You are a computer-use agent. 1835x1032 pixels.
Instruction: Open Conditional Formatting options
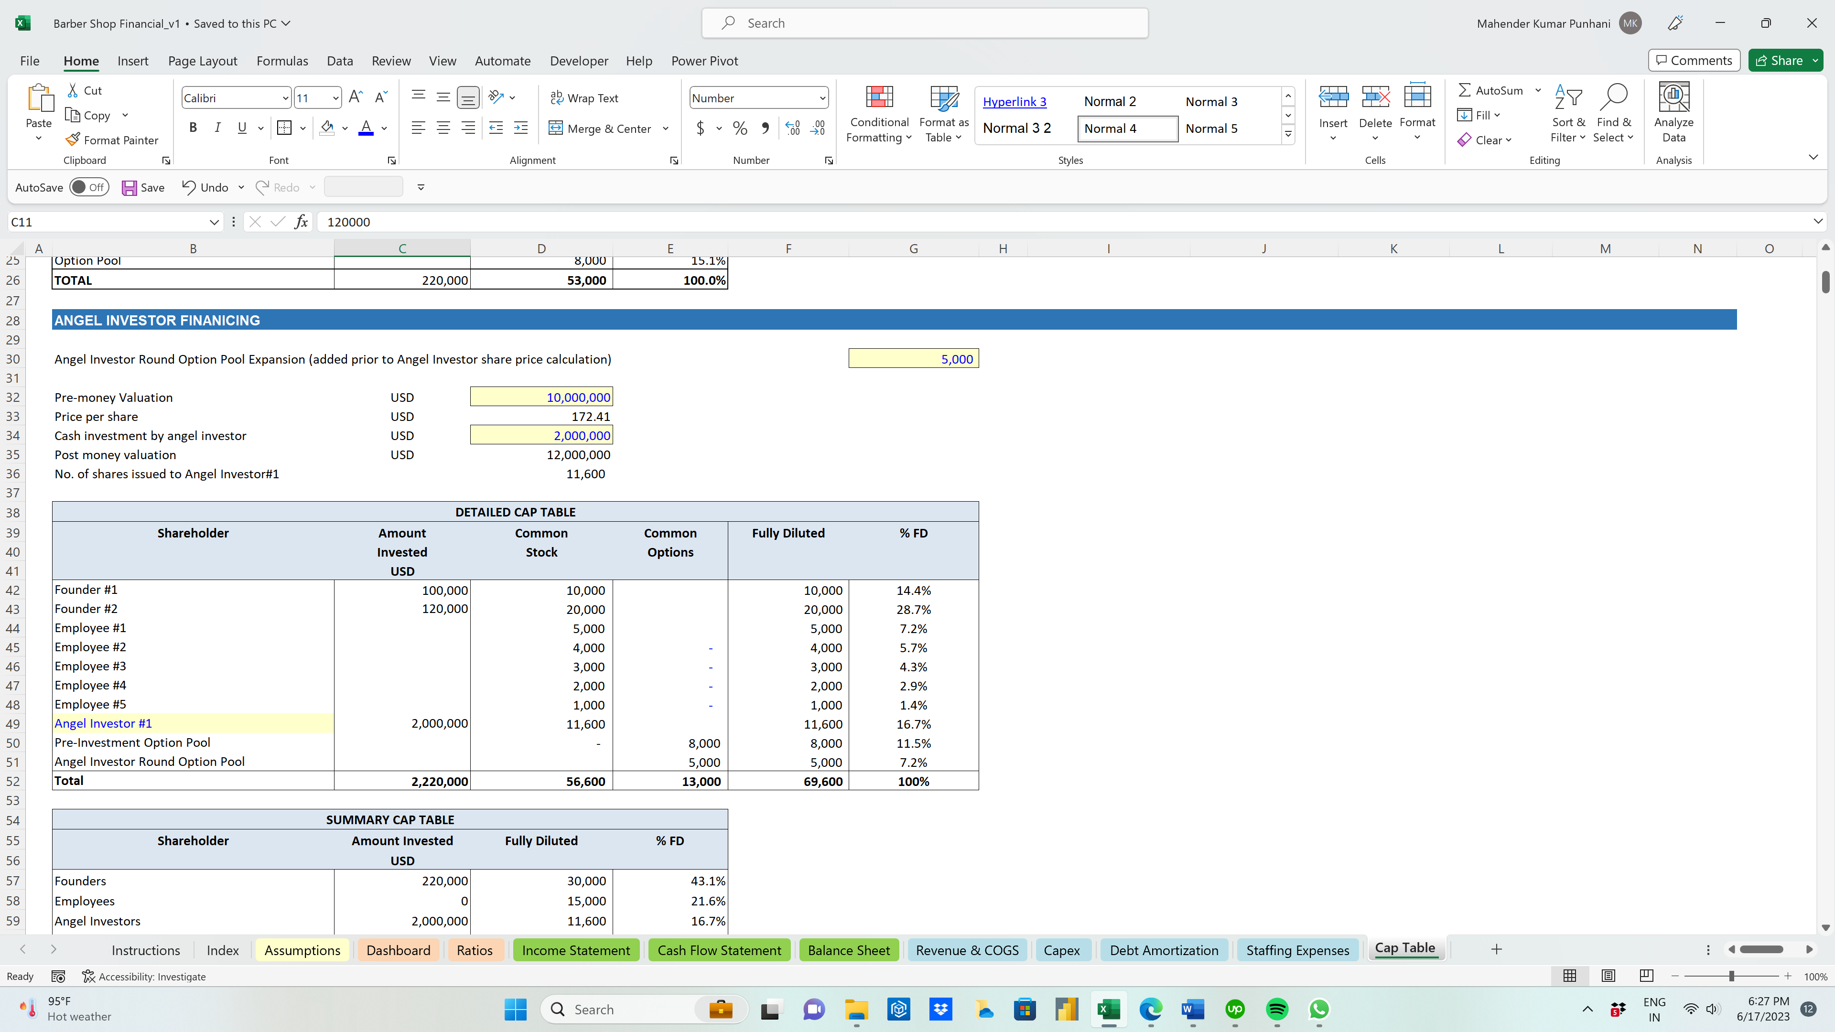(878, 114)
